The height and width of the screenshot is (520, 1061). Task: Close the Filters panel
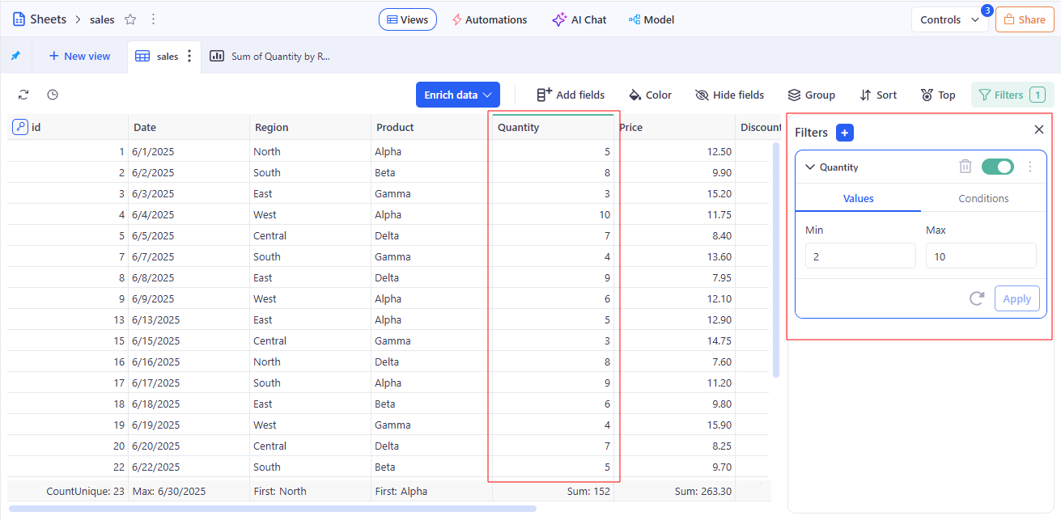click(1039, 129)
